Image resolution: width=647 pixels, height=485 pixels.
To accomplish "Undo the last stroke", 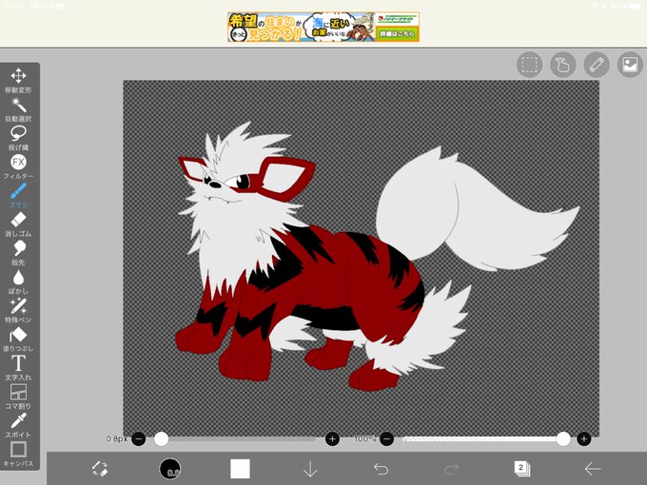I will (381, 469).
